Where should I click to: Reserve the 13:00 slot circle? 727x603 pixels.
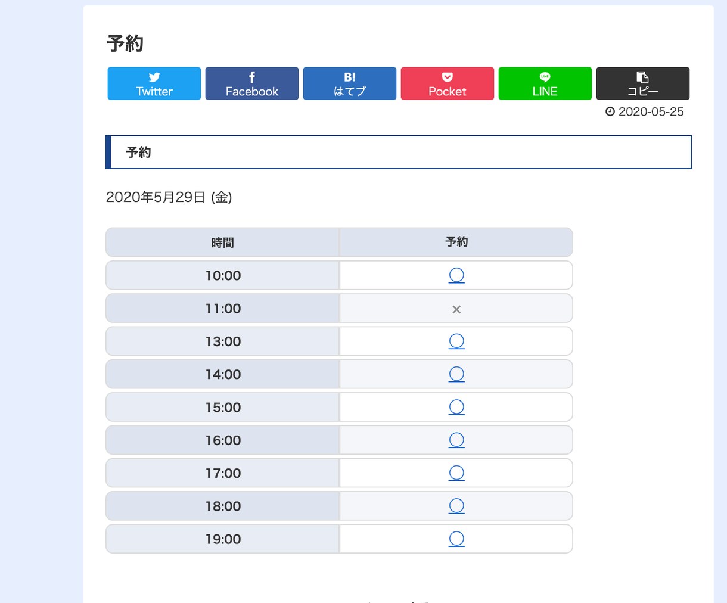(456, 341)
